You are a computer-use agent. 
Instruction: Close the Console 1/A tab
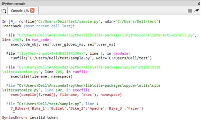point(32,11)
